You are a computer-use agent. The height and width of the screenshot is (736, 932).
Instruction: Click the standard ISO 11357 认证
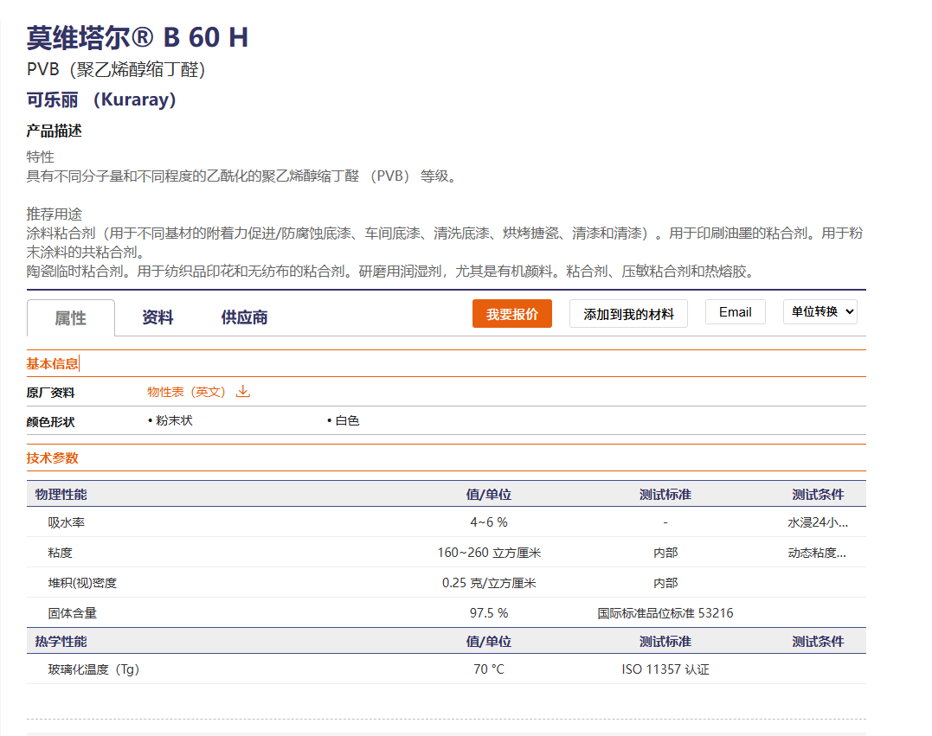[x=665, y=669]
